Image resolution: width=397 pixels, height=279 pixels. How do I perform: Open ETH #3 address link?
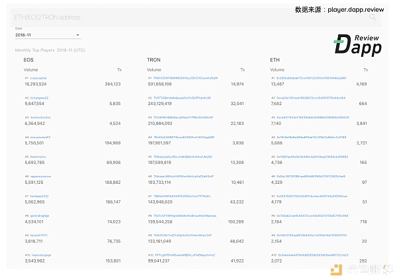313,118
